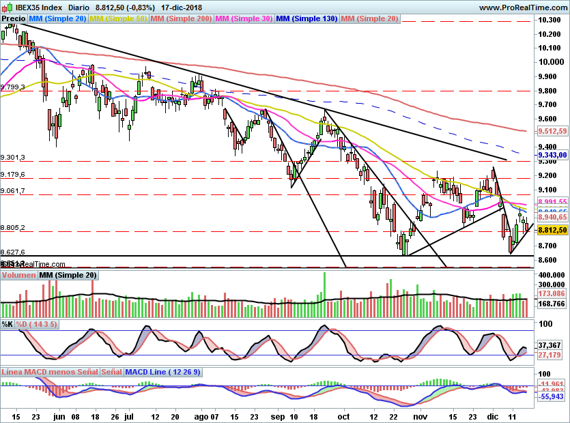This screenshot has width=570, height=423.
Task: Click the yellow 8.812,50 current price tag
Action: pyautogui.click(x=552, y=230)
